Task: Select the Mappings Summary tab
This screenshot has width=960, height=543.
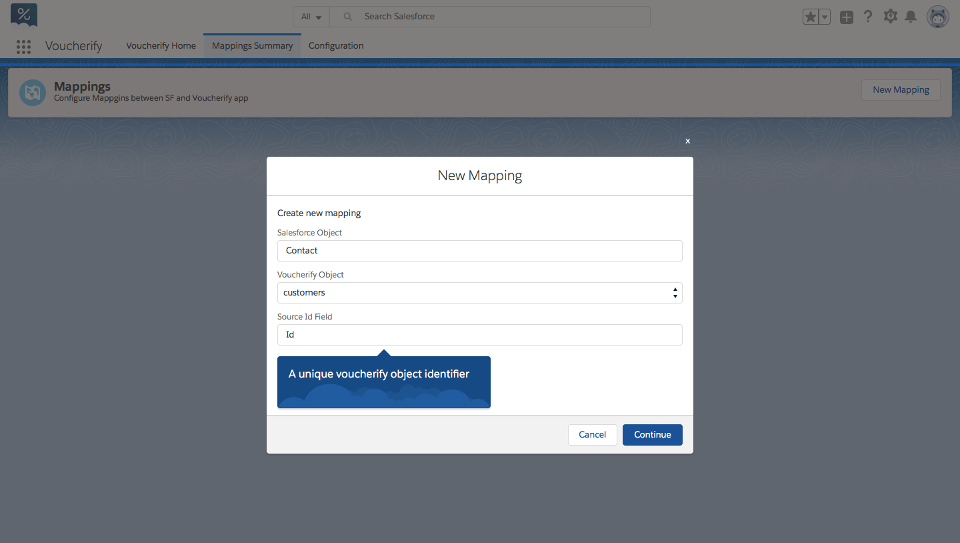Action: coord(252,46)
